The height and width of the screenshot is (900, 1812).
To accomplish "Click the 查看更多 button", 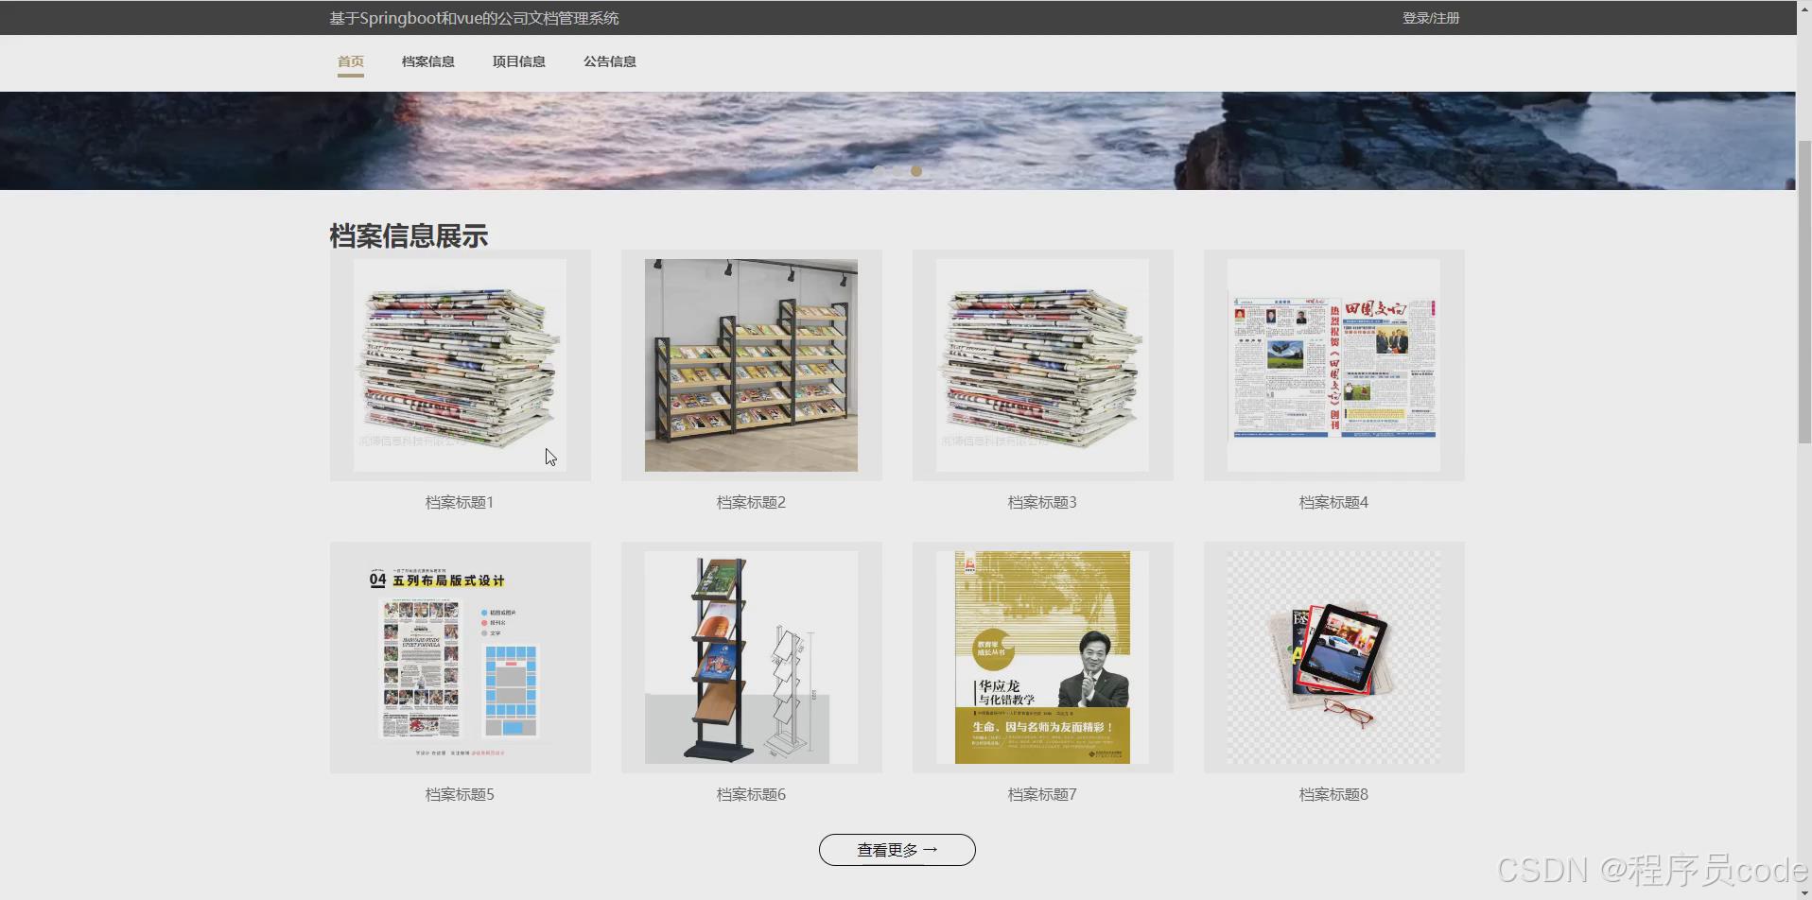I will (x=897, y=850).
